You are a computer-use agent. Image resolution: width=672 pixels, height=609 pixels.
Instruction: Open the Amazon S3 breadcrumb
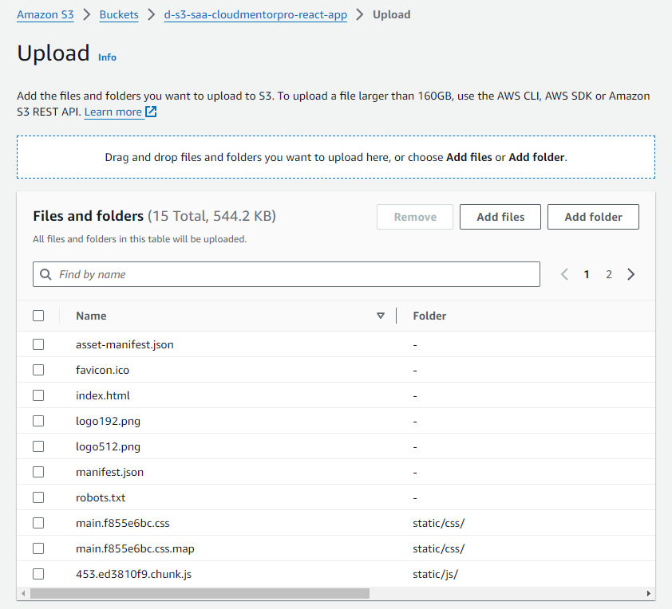click(x=45, y=15)
